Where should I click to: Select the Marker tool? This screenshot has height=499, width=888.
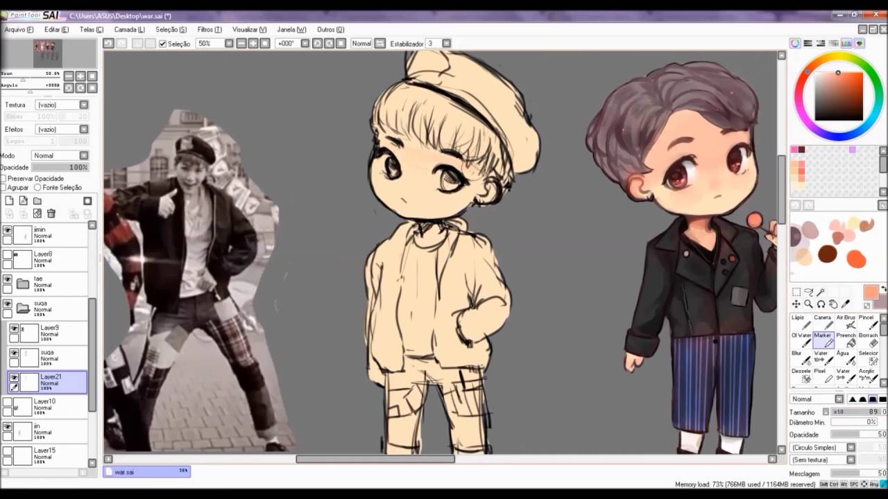click(x=823, y=340)
